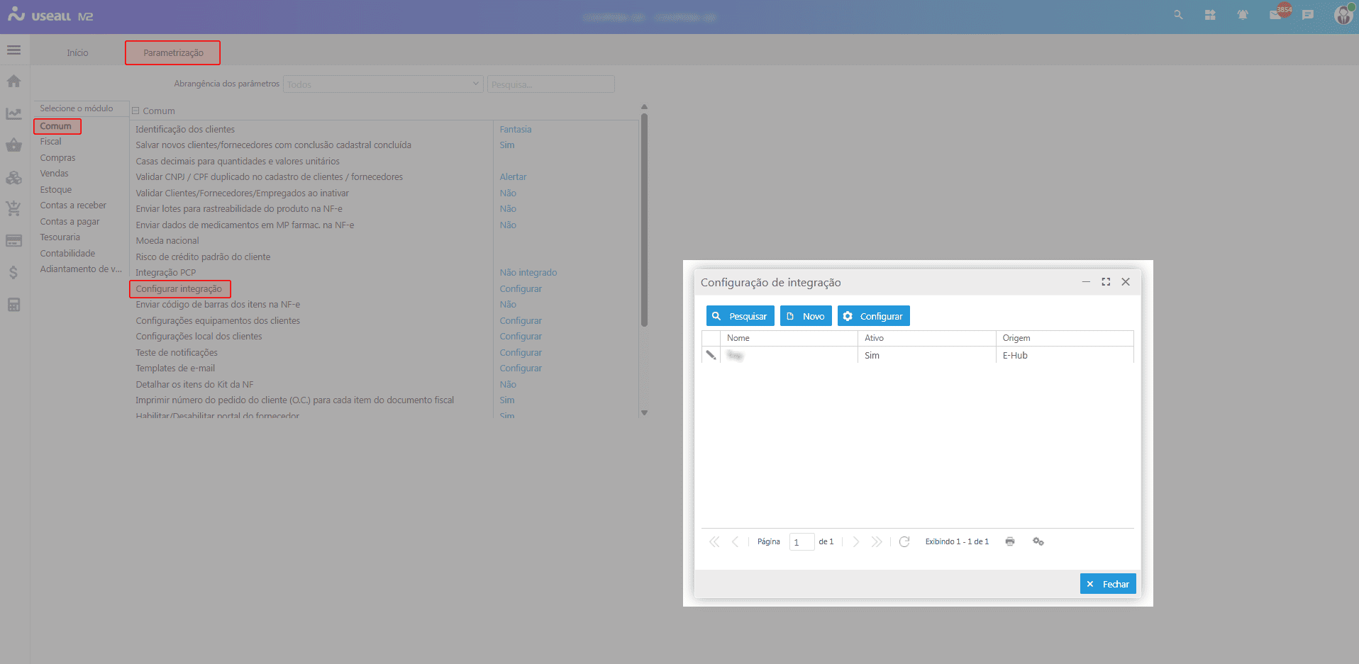Open the Abrangência dos parâmetros dropdown
Screen dimensions: 1359x664
(383, 84)
